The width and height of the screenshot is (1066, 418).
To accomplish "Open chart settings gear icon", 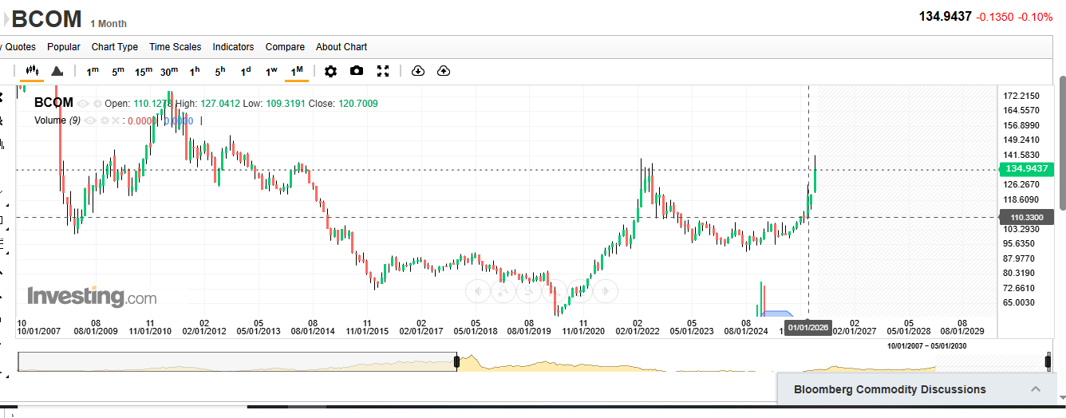I will 330,71.
